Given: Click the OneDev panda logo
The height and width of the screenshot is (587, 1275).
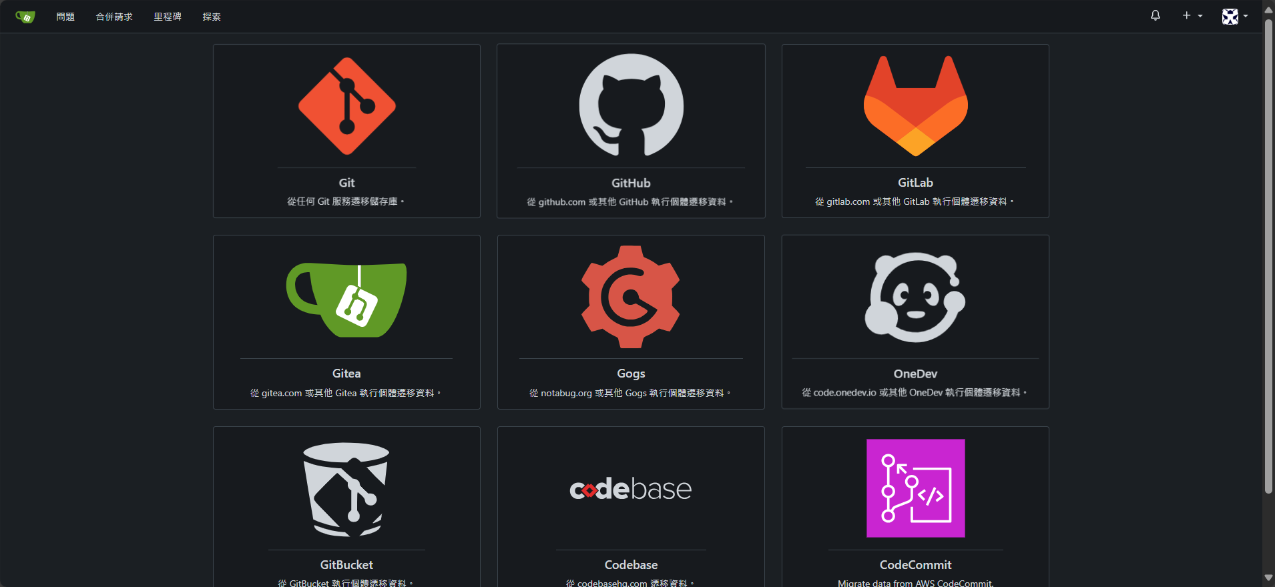Looking at the screenshot, I should click(915, 298).
